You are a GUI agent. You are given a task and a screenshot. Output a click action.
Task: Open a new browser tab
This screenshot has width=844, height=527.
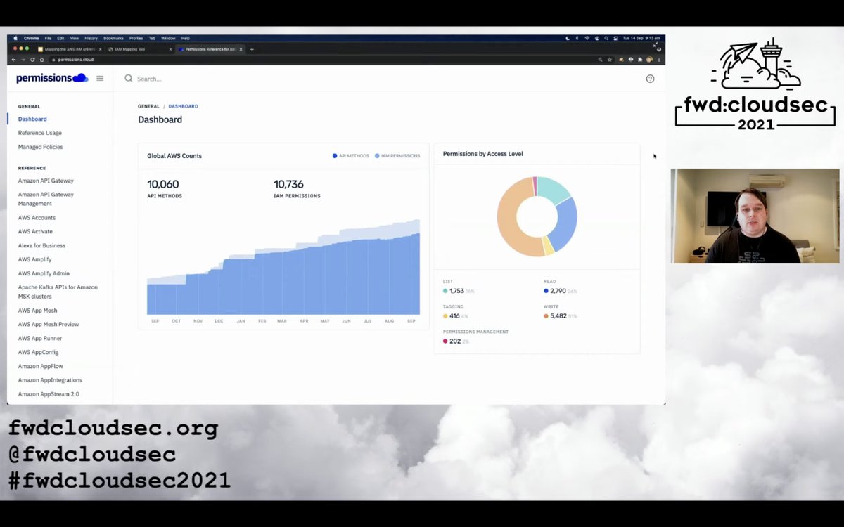252,49
